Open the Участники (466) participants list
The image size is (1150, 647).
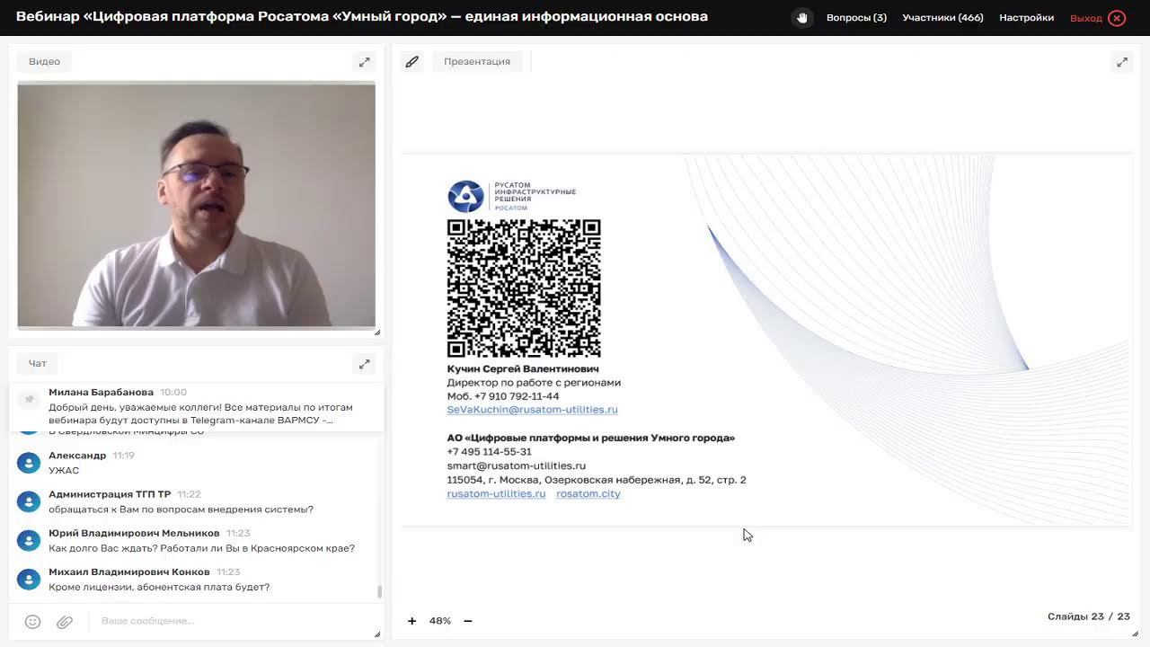[x=942, y=18]
